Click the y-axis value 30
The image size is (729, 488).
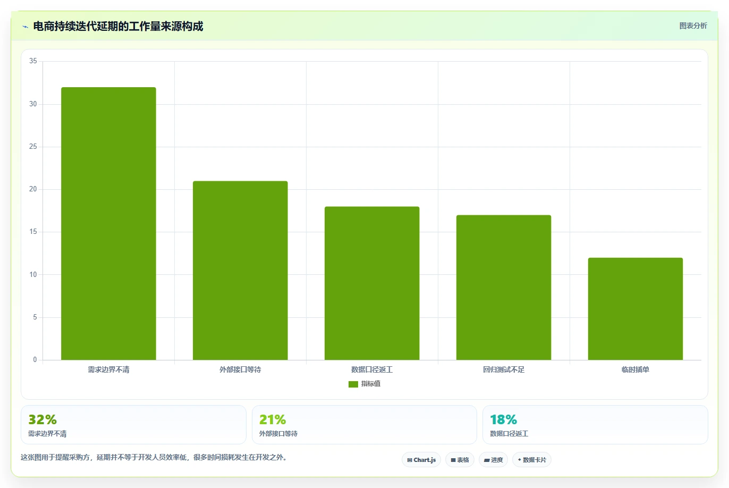pyautogui.click(x=33, y=104)
